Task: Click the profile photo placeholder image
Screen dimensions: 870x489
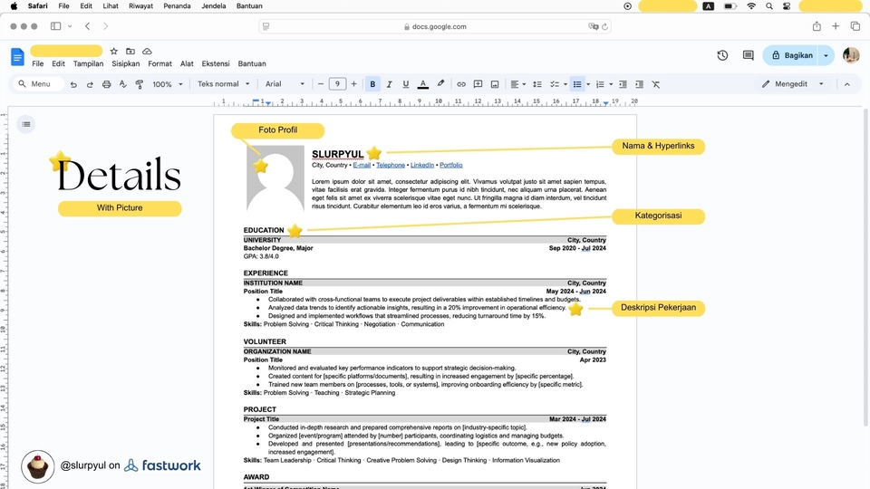Action: [x=275, y=178]
